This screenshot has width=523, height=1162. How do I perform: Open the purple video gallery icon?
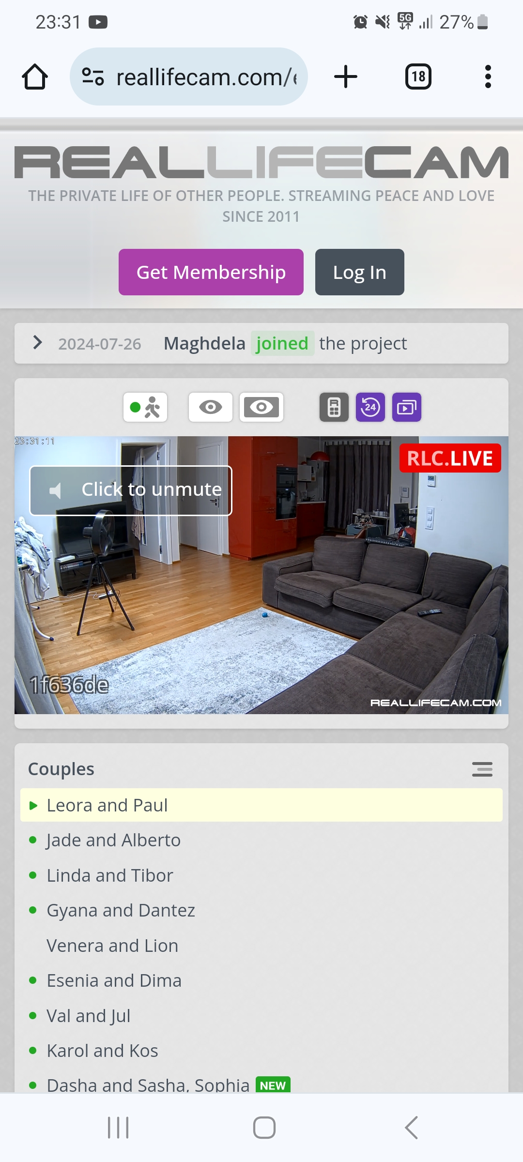click(407, 407)
